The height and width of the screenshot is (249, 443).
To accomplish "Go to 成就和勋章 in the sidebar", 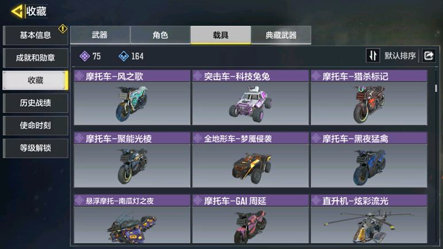I will [x=35, y=58].
